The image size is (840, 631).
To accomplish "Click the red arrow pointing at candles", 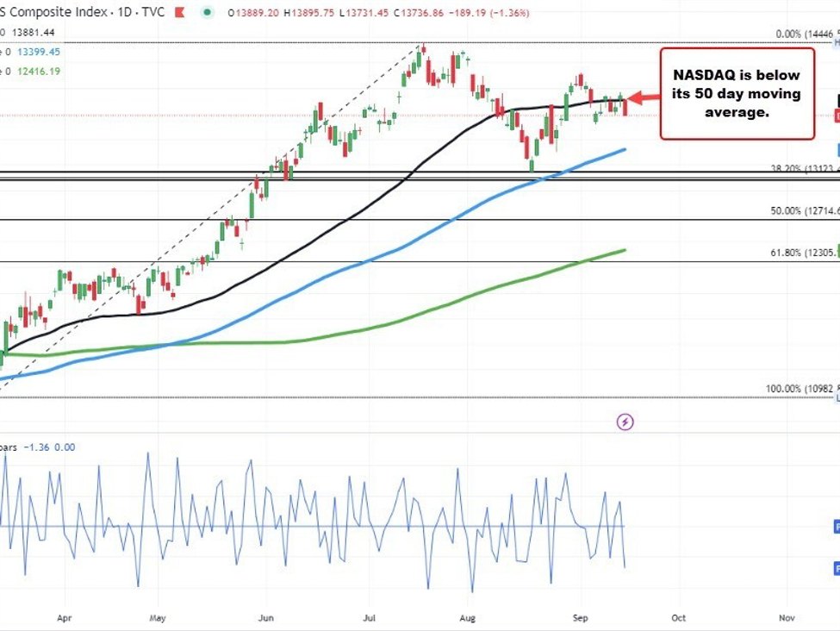I will pos(640,97).
